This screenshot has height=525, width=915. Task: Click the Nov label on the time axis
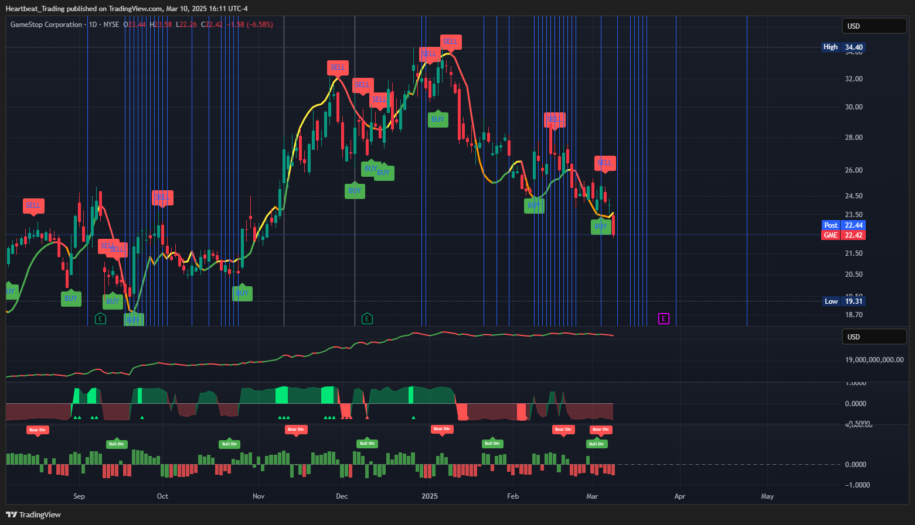click(x=258, y=496)
